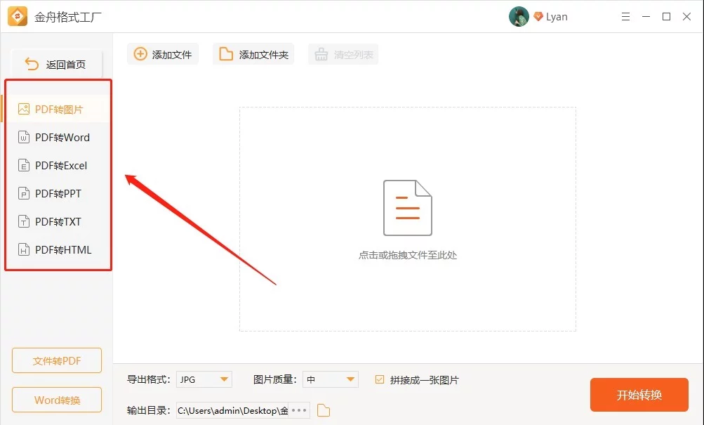
Task: Open the Lyan user avatar
Action: click(x=519, y=17)
